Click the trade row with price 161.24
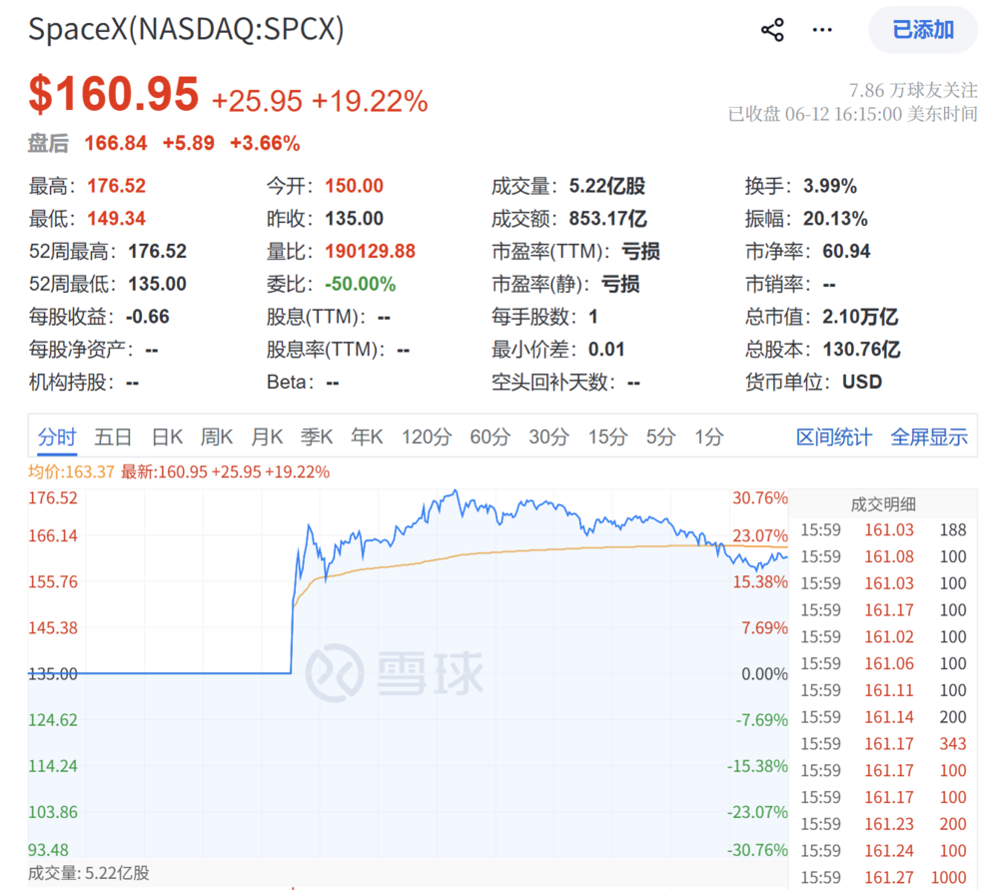Screen dimensions: 999x890 [x=883, y=851]
